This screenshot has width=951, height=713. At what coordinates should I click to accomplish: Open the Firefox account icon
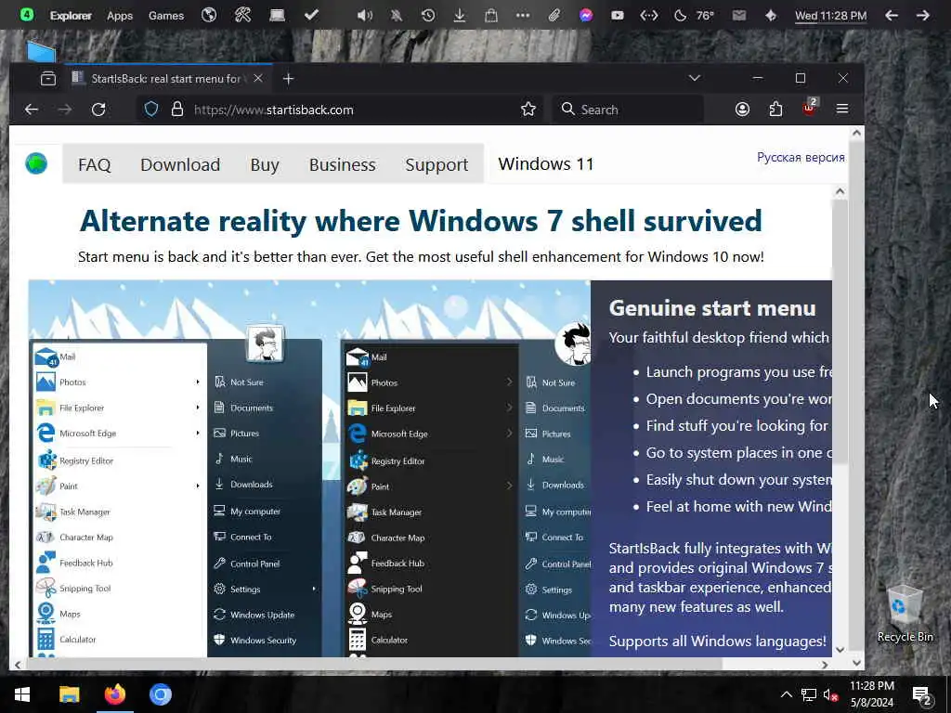[x=742, y=110]
